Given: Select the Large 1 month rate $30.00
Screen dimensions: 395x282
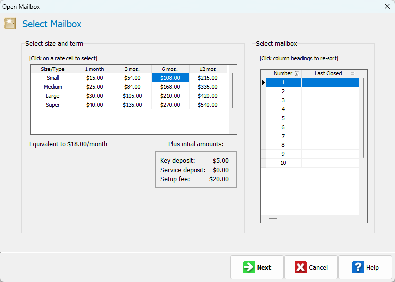Looking at the screenshot, I should point(95,96).
